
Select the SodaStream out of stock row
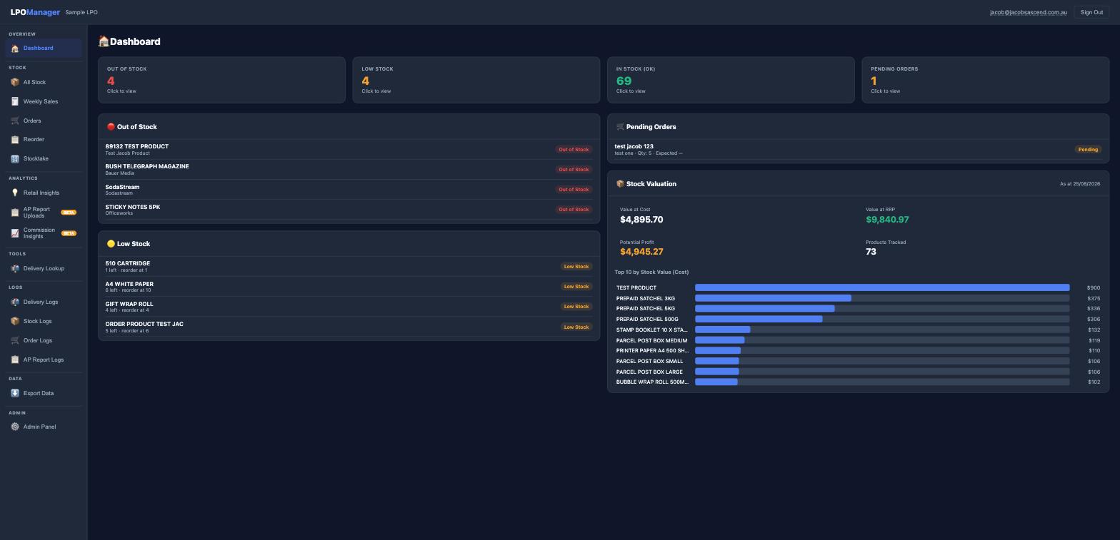349,189
